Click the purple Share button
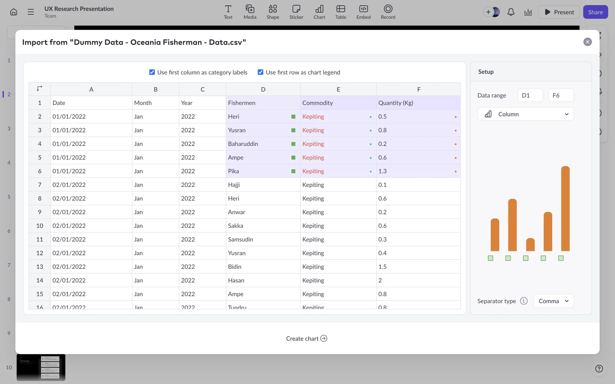615x384 pixels. [595, 12]
